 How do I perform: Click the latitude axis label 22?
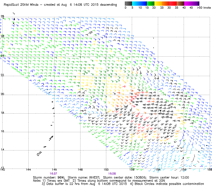click(x=2, y=75)
